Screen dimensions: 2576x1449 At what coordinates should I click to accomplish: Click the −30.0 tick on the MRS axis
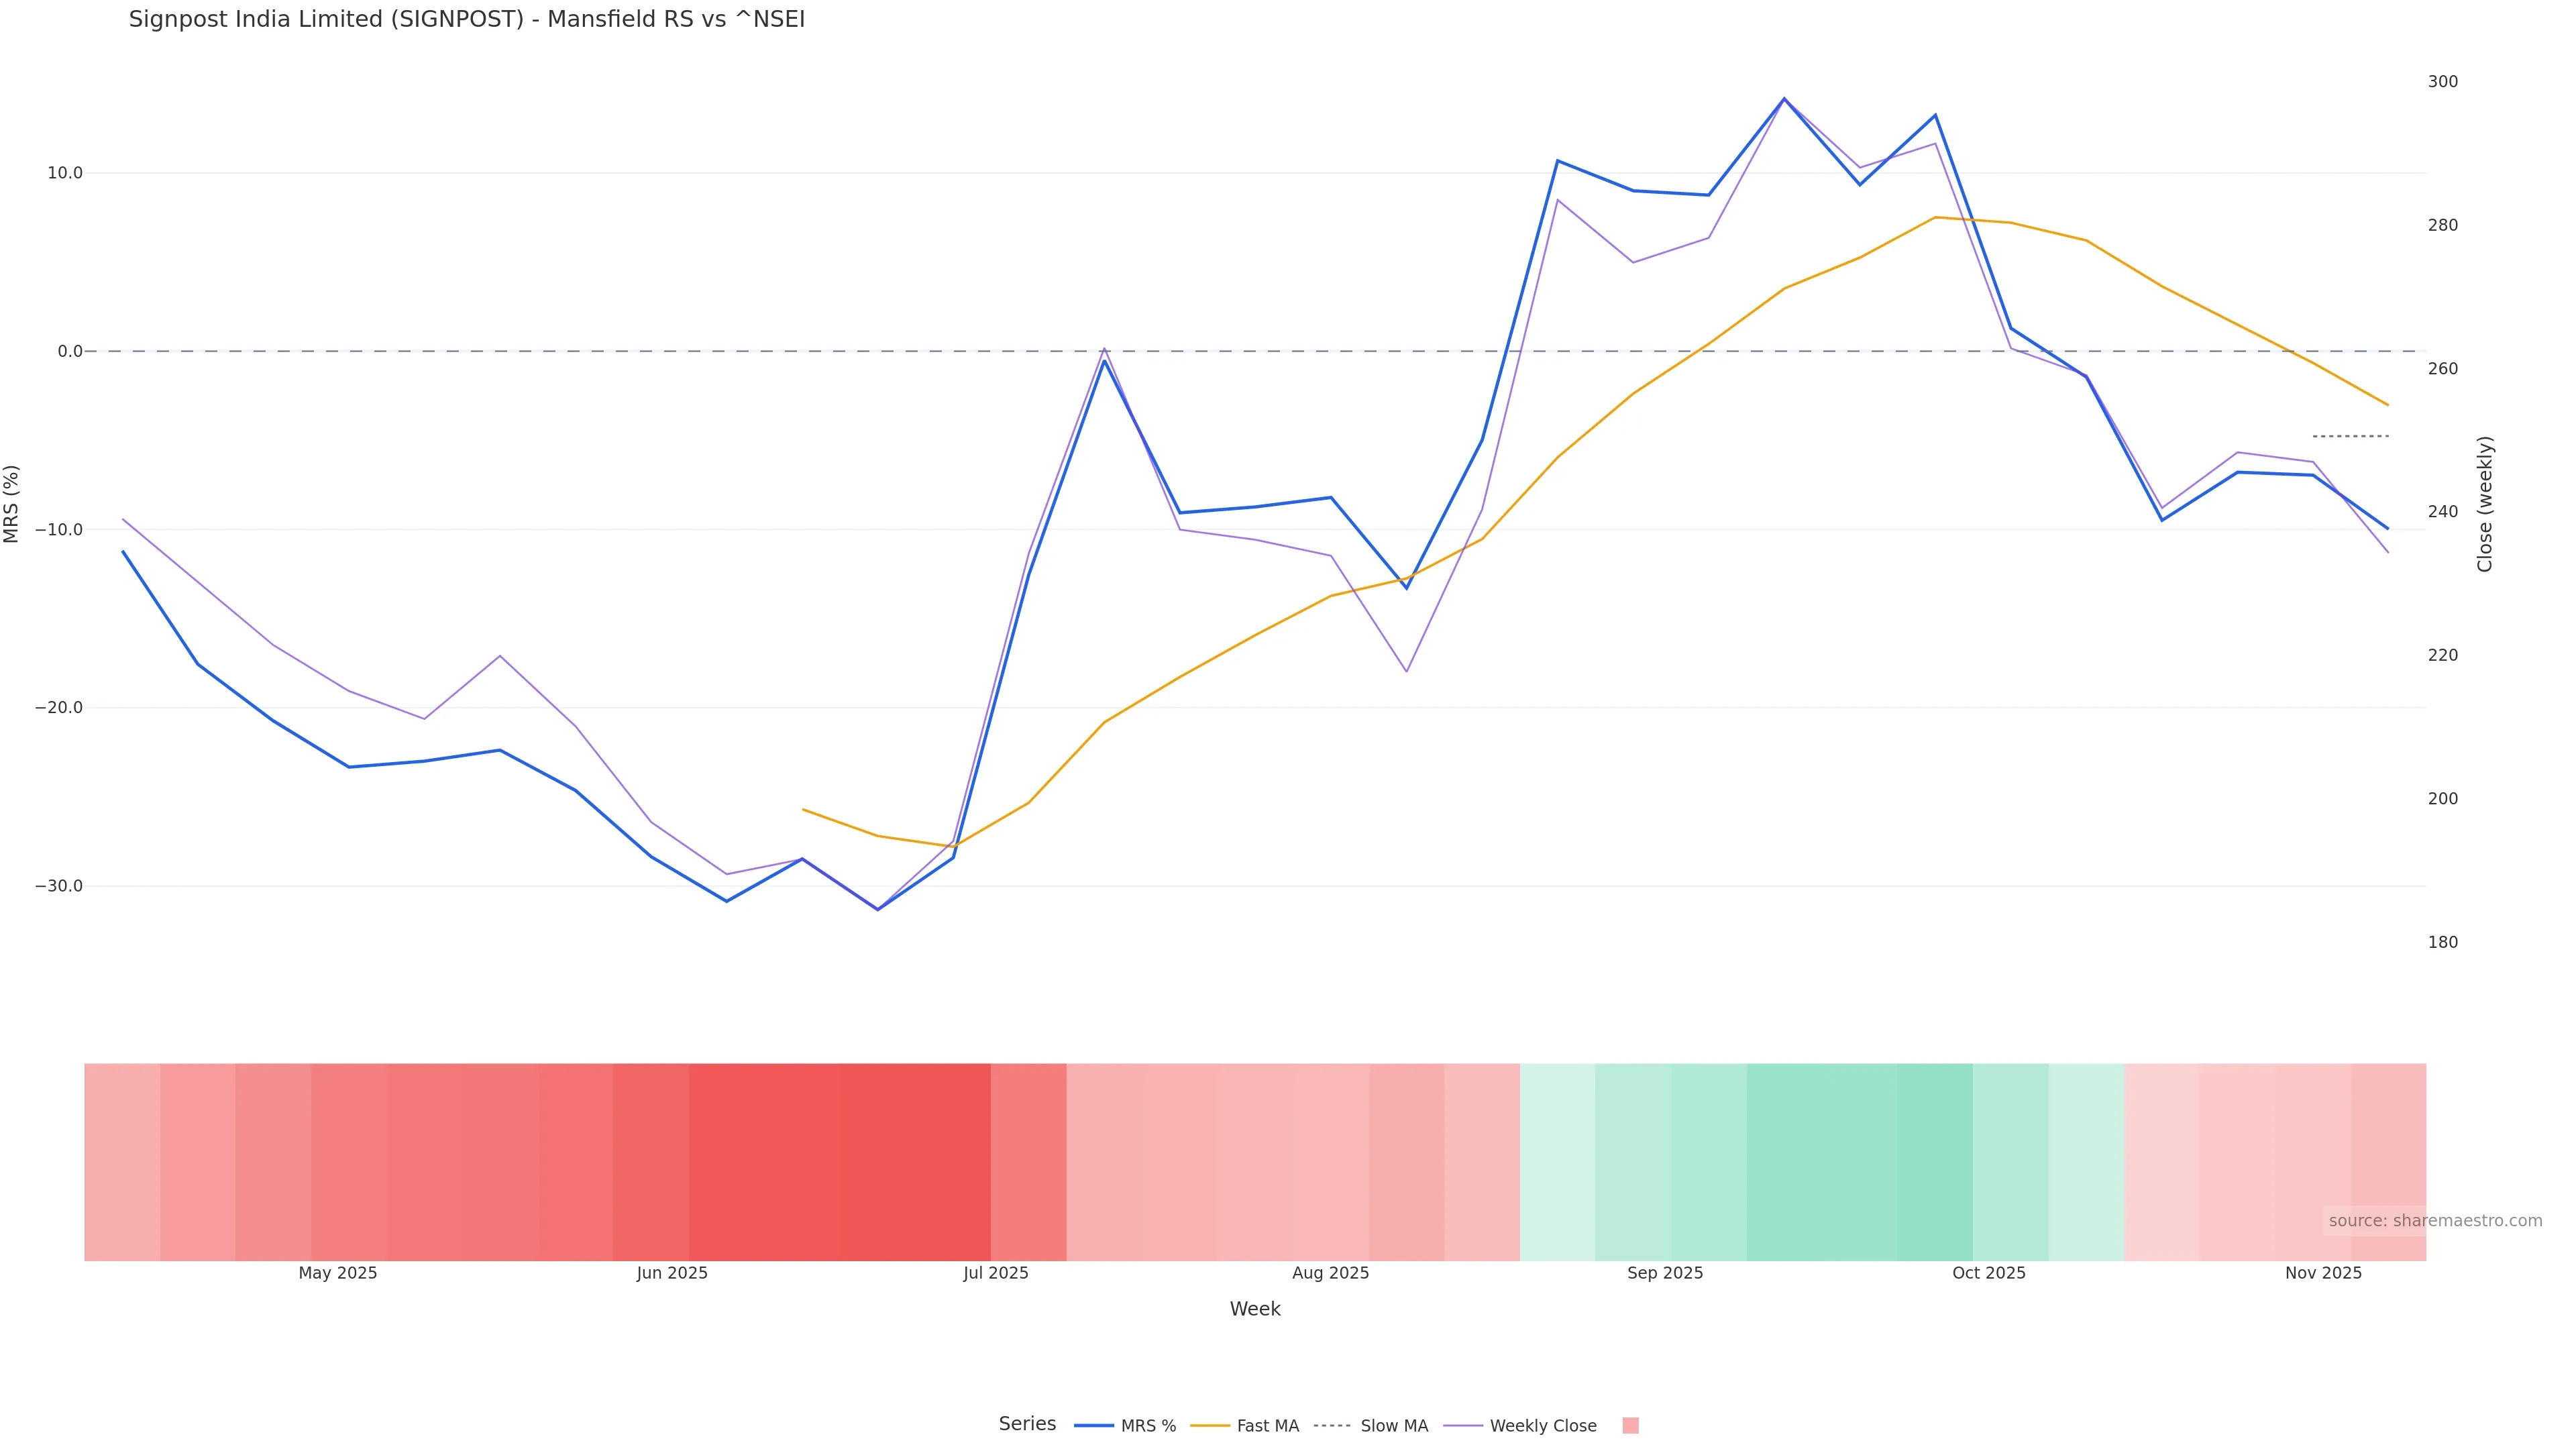(x=59, y=886)
